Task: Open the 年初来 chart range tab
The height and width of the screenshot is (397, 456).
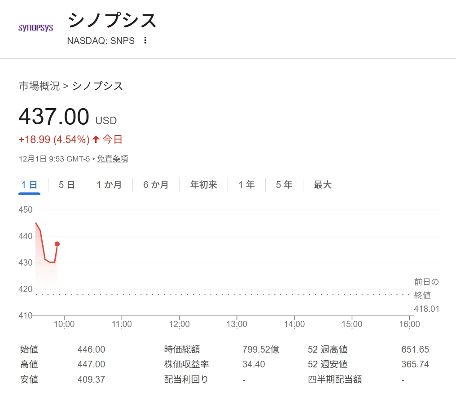Action: (x=203, y=184)
